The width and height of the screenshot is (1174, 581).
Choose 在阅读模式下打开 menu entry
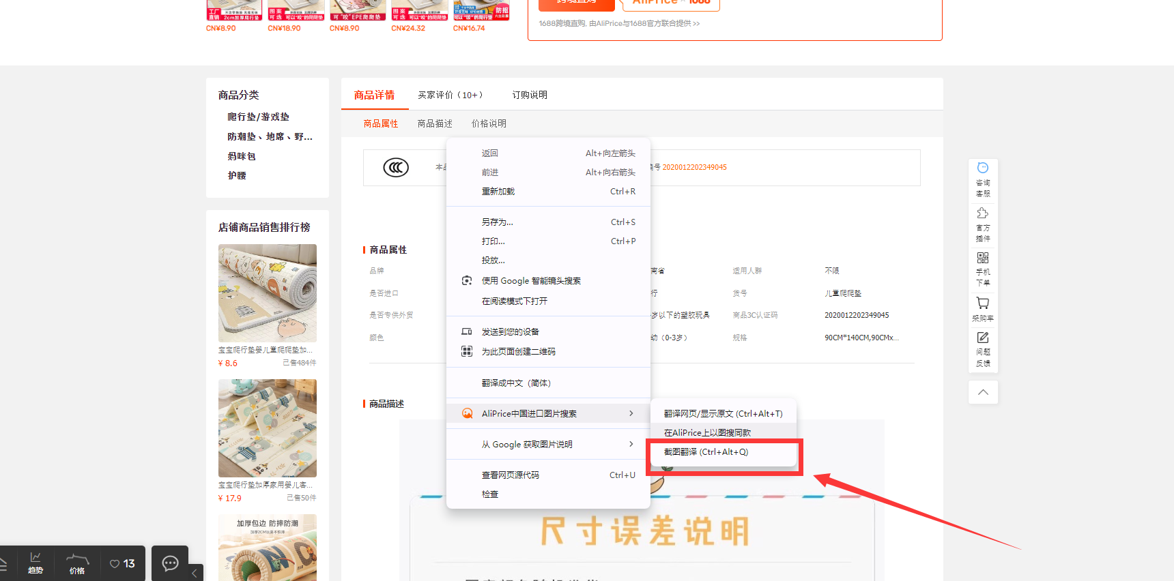pyautogui.click(x=548, y=301)
